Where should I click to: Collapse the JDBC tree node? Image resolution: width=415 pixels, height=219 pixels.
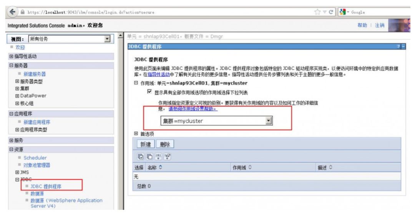pyautogui.click(x=17, y=179)
